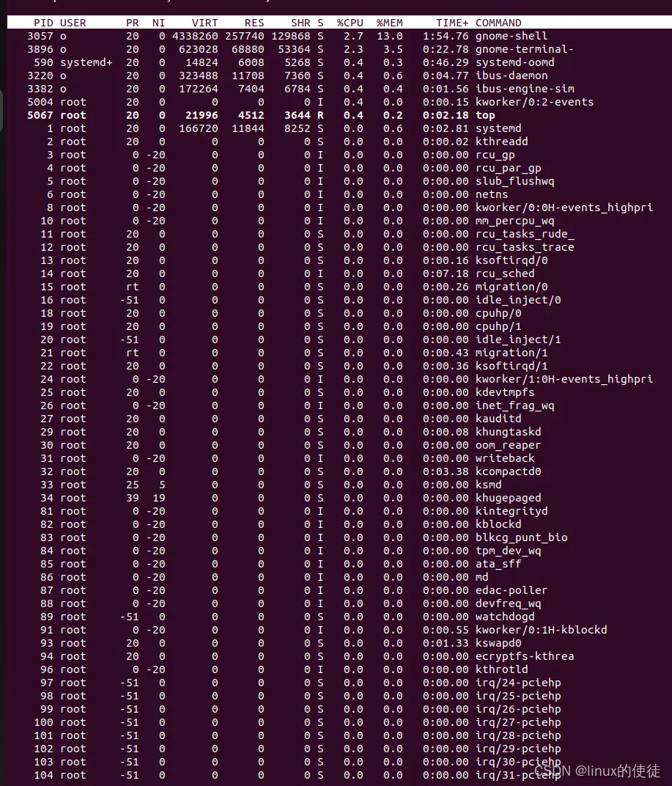Click the kthreadd process name
The height and width of the screenshot is (786, 672).
[x=501, y=142]
